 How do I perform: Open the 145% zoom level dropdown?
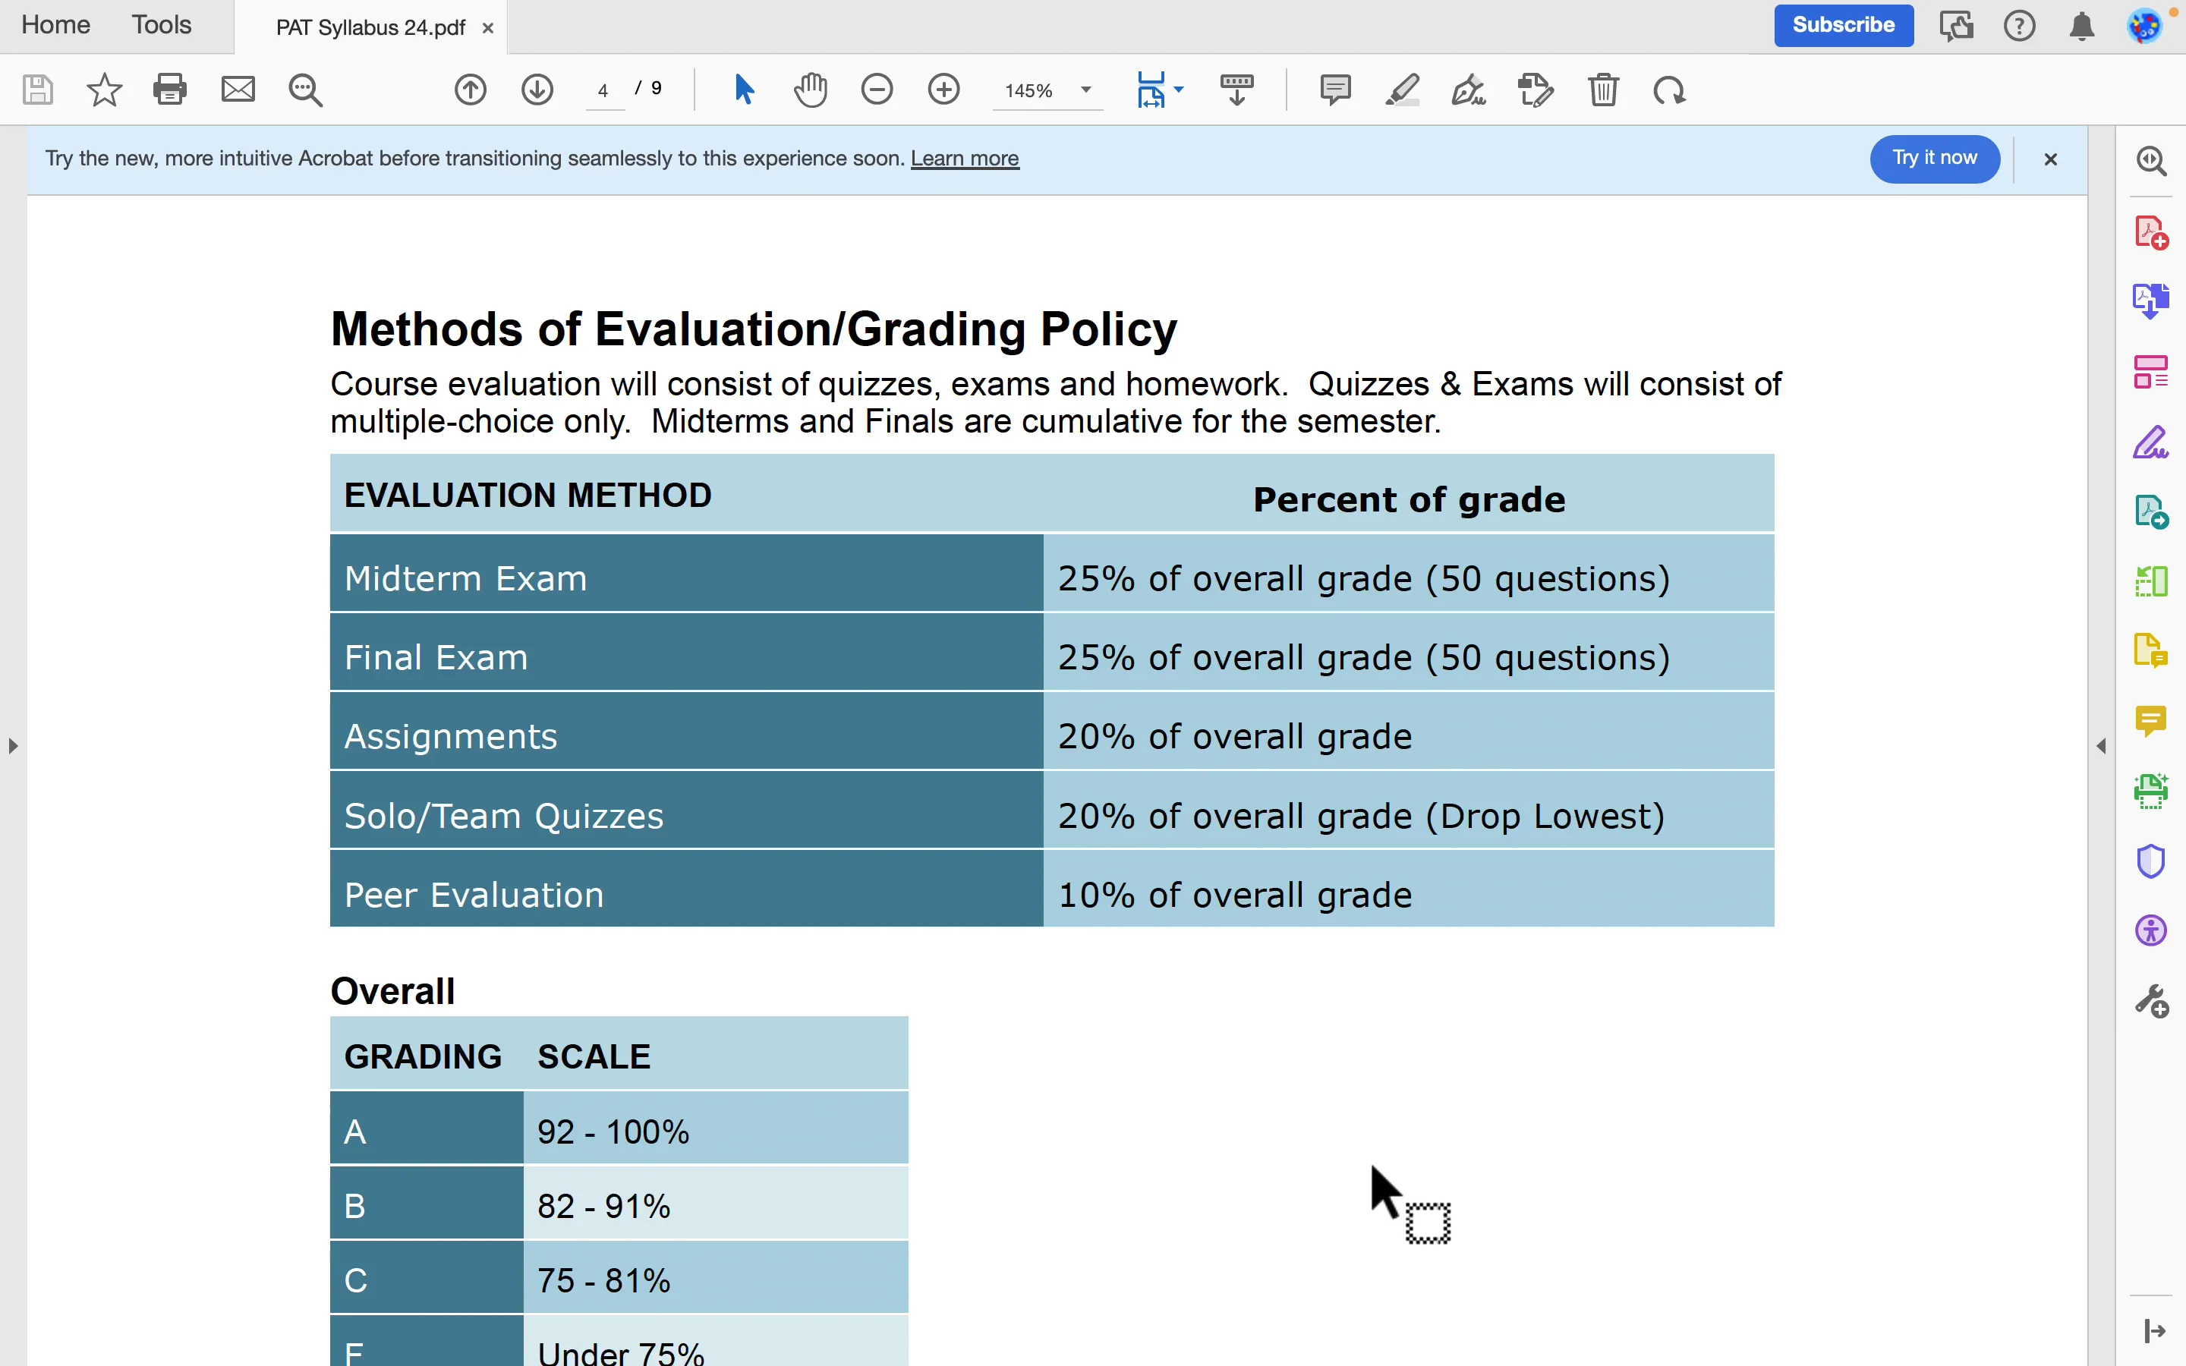point(1085,90)
